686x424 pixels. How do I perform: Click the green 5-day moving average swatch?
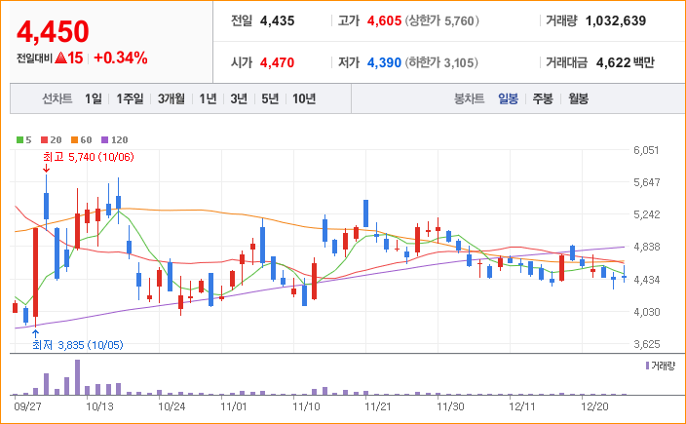(x=19, y=140)
